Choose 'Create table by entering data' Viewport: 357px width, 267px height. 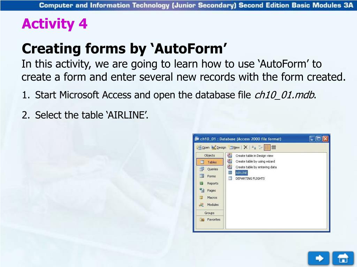(256, 167)
